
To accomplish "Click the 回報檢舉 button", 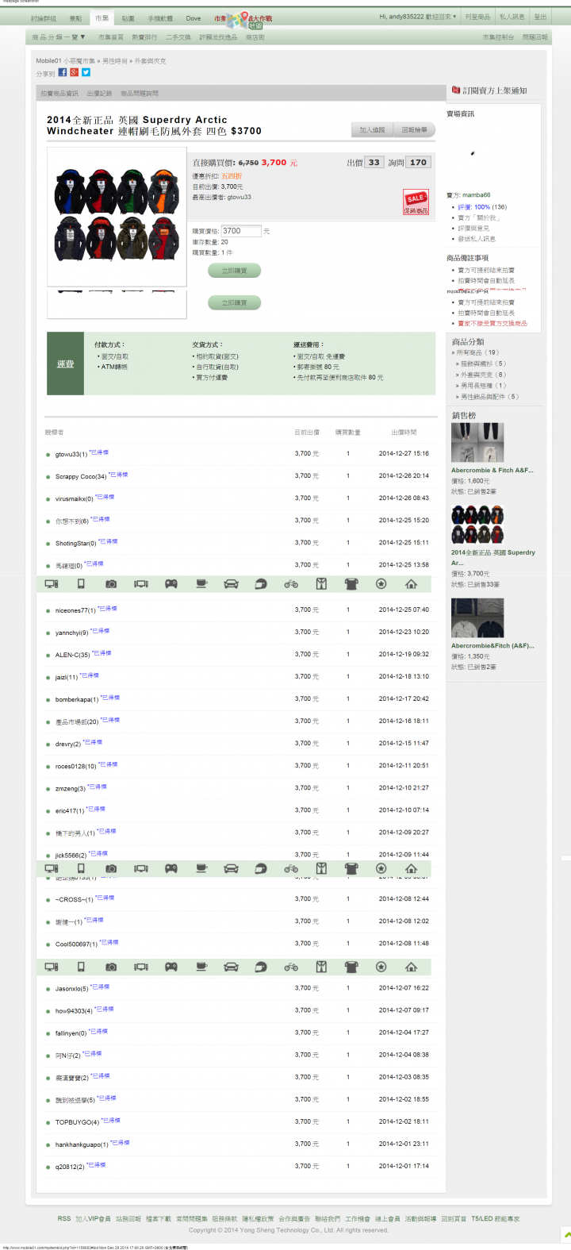I will click(415, 130).
